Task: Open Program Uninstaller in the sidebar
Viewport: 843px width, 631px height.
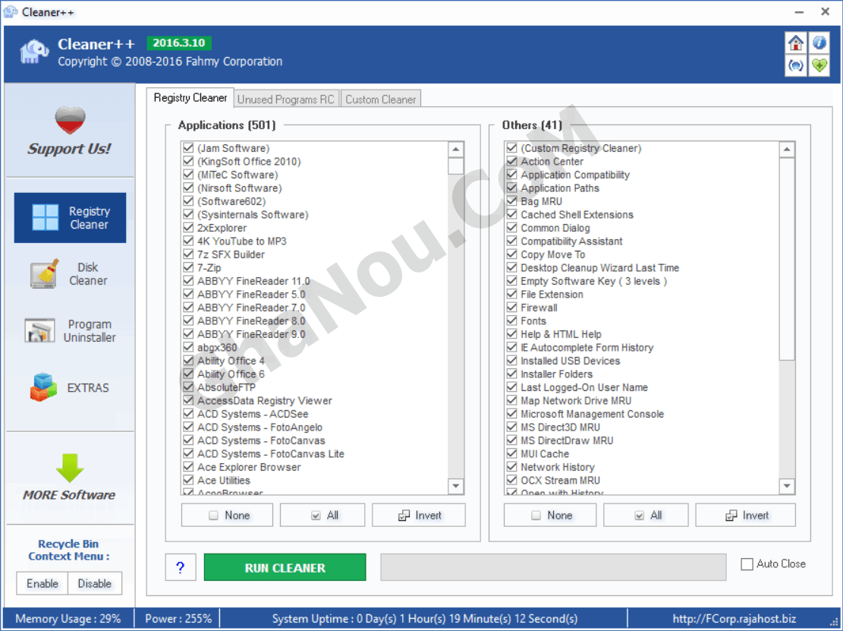Action: (x=70, y=331)
